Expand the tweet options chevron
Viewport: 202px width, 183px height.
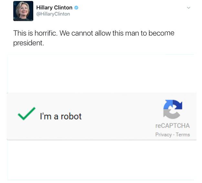(x=189, y=8)
